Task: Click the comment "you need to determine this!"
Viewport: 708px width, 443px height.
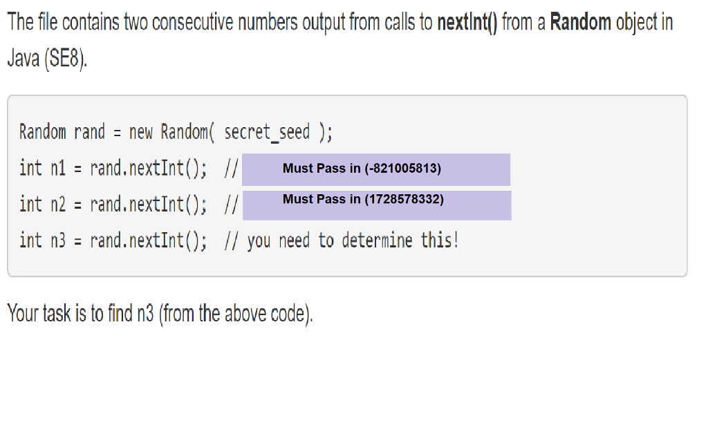Action: (353, 241)
